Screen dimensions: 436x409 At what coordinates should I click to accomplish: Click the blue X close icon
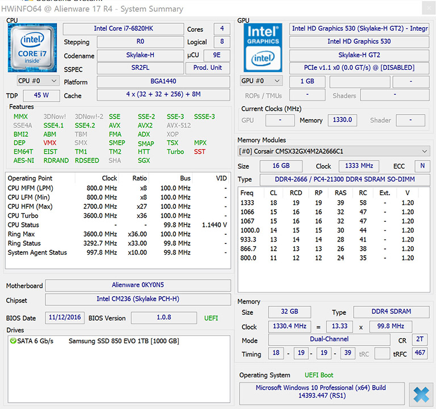pyautogui.click(x=421, y=395)
